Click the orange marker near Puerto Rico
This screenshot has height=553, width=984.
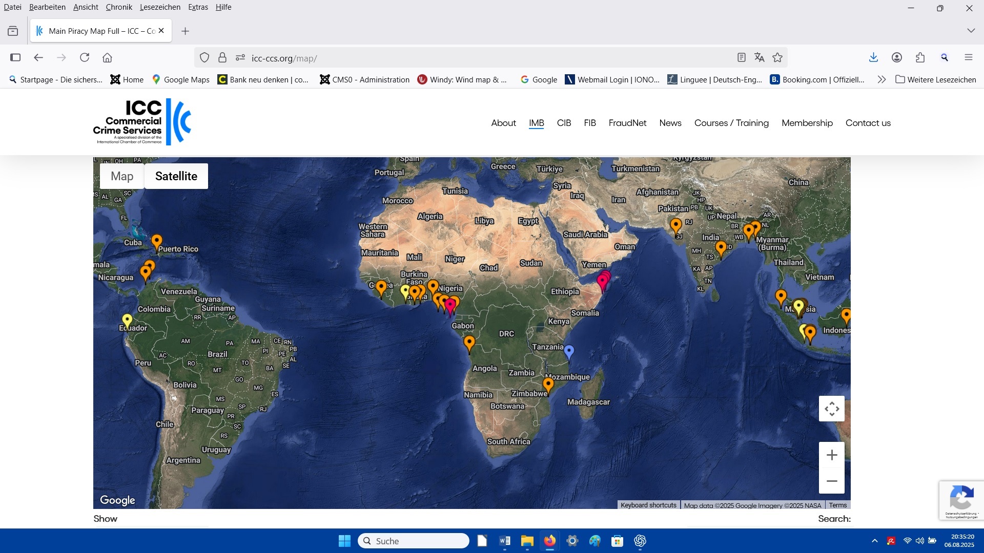click(x=157, y=241)
